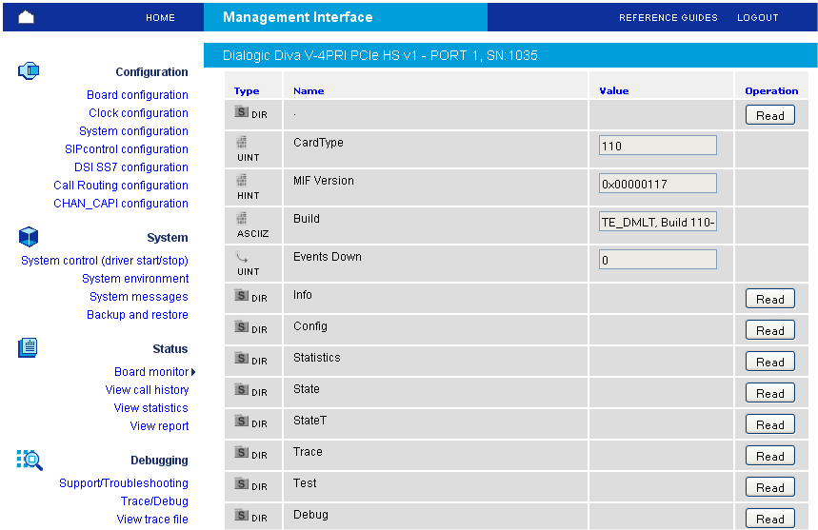This screenshot has height=530, width=818.
Task: Open REFERENCE GUIDES in the top bar
Action: (x=668, y=17)
